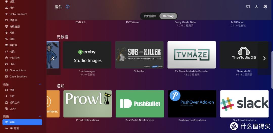The image size is (273, 133).
Task: Open the Emby Guide Data plugin link
Action: pos(185,22)
